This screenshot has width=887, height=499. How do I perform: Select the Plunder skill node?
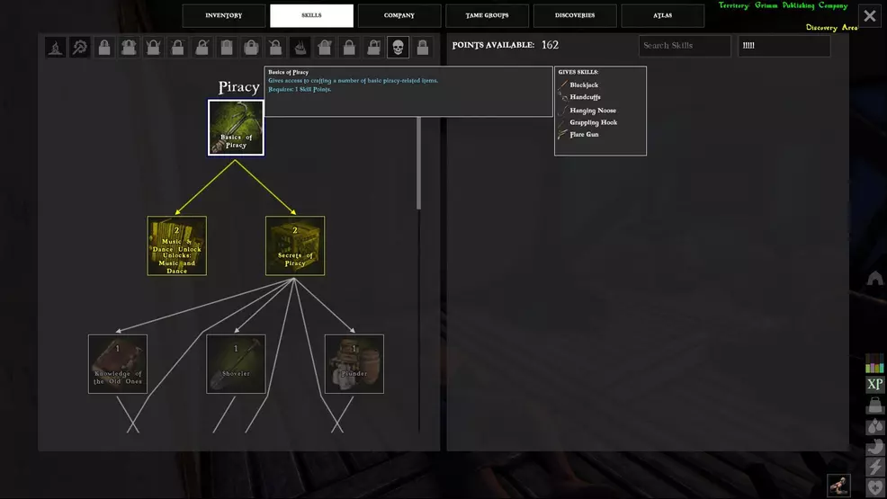pyautogui.click(x=354, y=364)
